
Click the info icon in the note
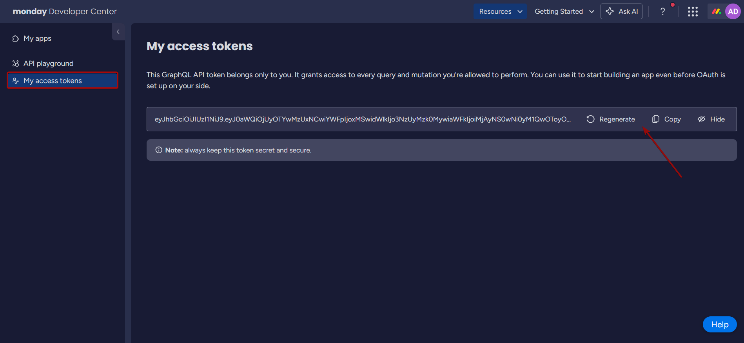tap(159, 150)
